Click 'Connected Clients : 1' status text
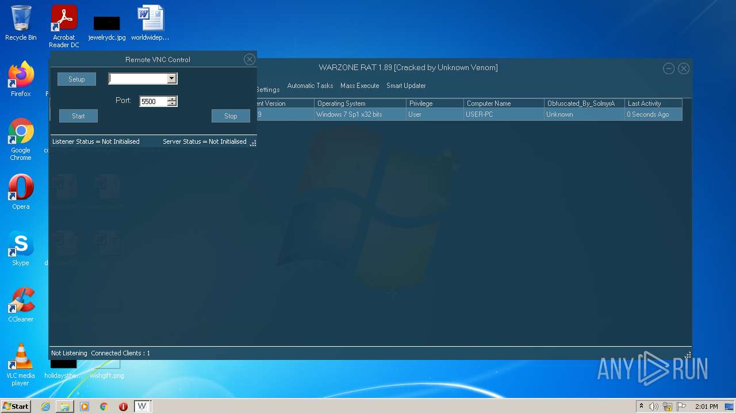The height and width of the screenshot is (414, 736). coord(120,353)
